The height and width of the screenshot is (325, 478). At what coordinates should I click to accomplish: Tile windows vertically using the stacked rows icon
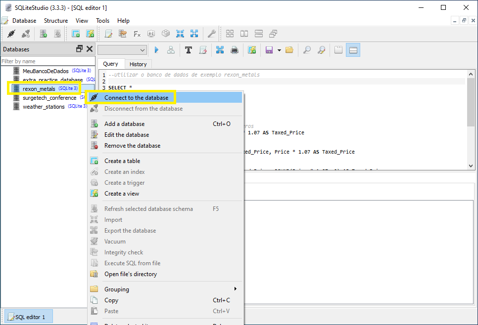(258, 34)
